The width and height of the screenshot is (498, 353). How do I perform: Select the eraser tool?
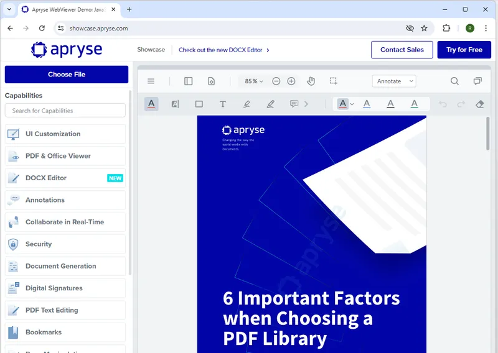[479, 104]
